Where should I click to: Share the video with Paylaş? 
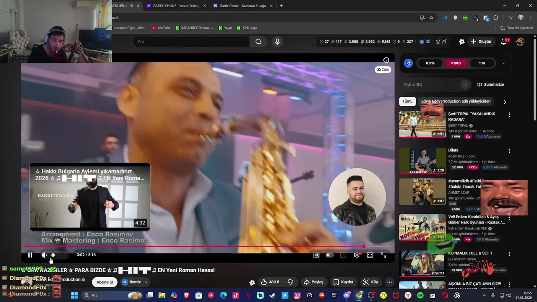[314, 282]
